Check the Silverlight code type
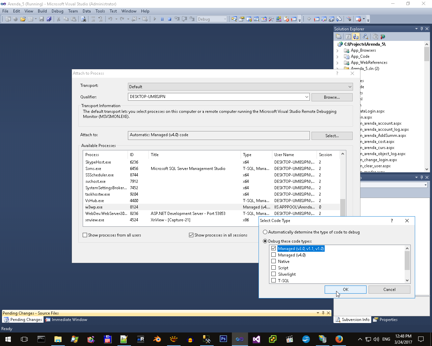Screen dimensions: 432x346 pos(274,274)
